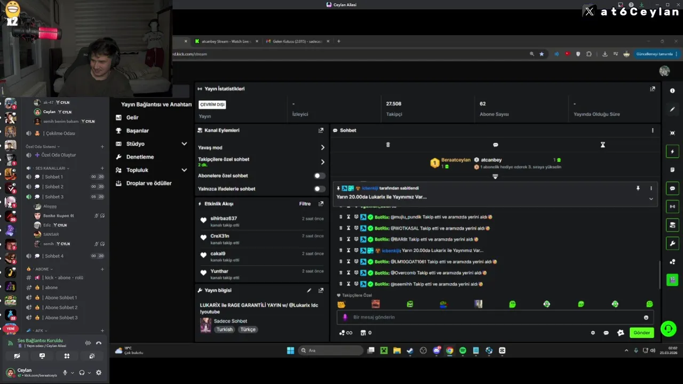Deafen Discord headphones
The image size is (683, 384).
point(82,373)
